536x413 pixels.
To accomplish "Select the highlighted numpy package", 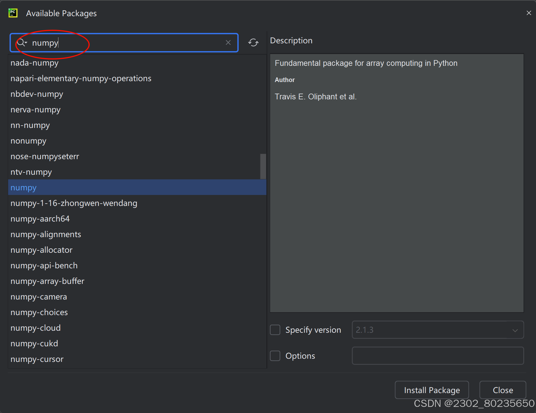I will tap(137, 187).
